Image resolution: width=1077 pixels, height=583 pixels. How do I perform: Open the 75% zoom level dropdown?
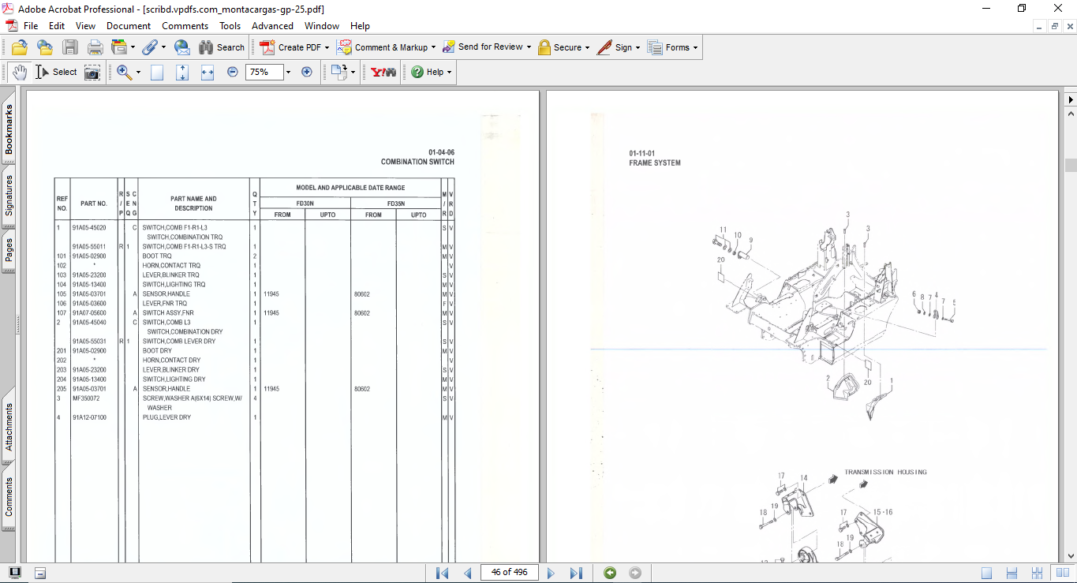coord(288,72)
